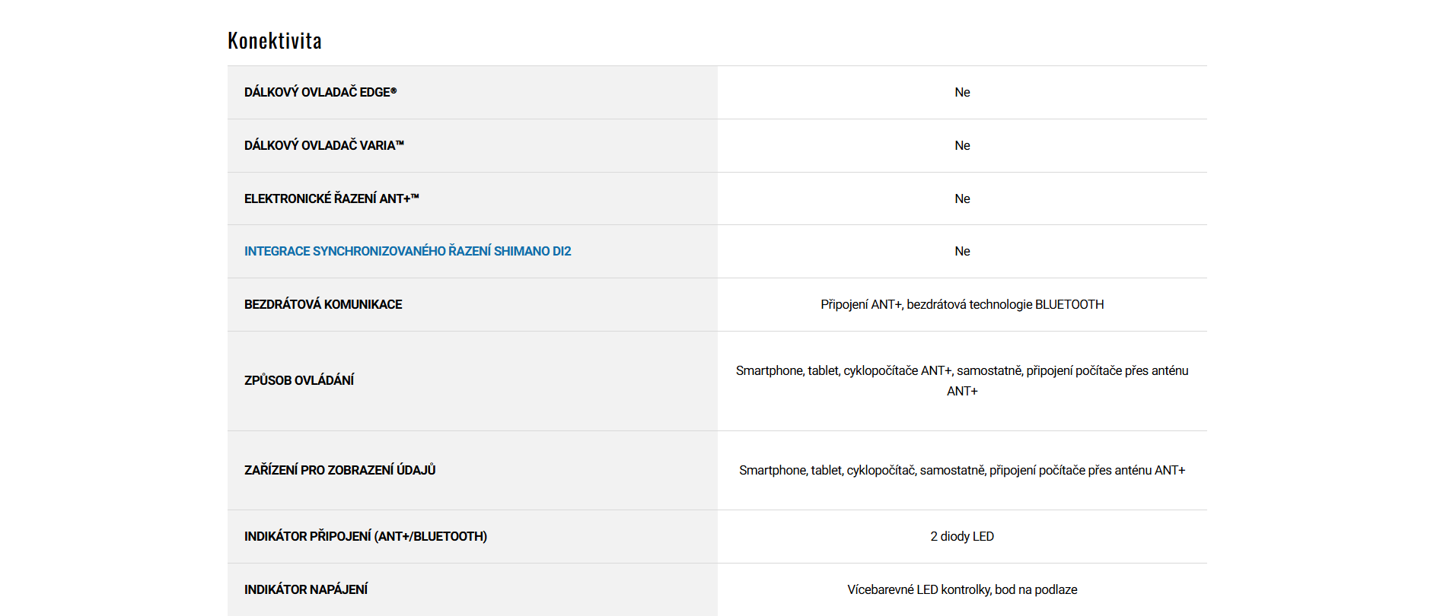Select the "Vícebarevné LED kontrolky" power indicator value
Image resolution: width=1437 pixels, height=616 pixels.
[x=962, y=589]
